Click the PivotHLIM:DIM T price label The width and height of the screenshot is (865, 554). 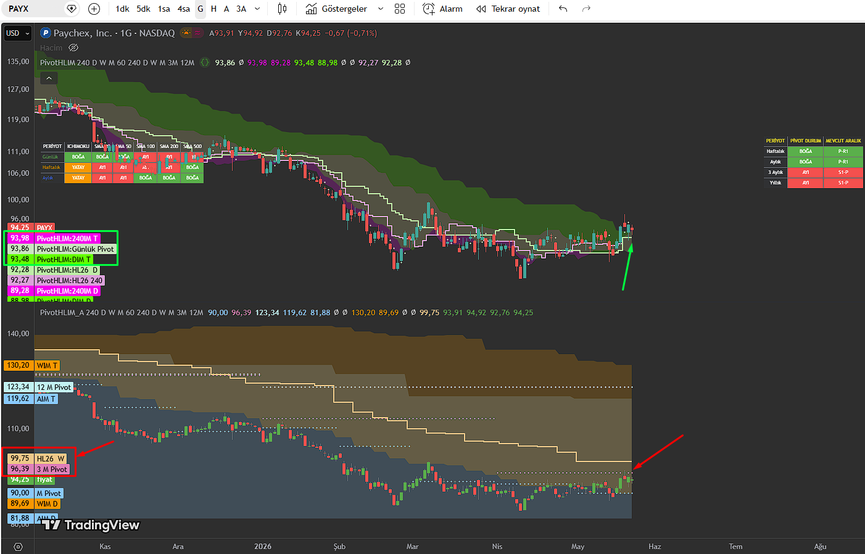click(51, 259)
